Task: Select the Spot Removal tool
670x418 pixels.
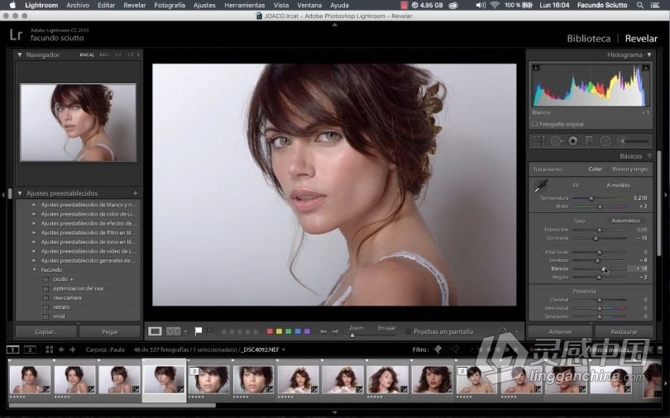Action: point(556,140)
